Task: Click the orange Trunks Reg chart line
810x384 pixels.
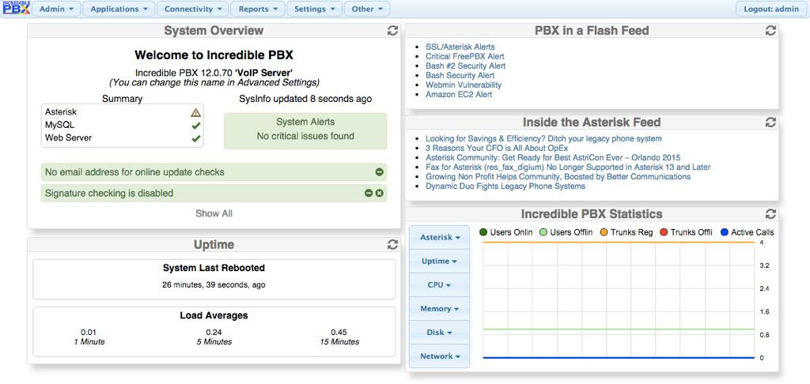Action: tap(619, 242)
